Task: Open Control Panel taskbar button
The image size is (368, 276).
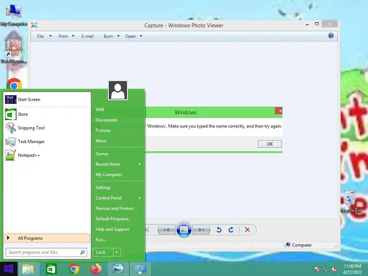Action: 141,269
